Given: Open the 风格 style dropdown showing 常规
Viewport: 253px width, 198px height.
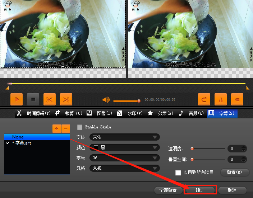Looking at the screenshot, I should pyautogui.click(x=125, y=168).
